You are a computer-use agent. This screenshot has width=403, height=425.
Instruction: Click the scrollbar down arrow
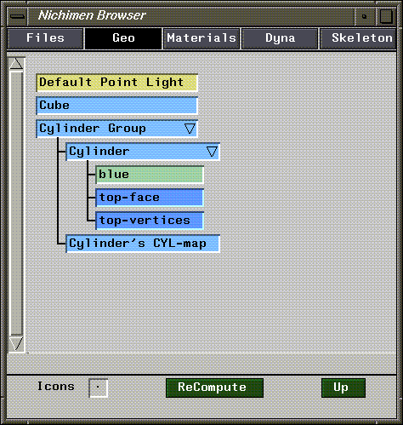coord(16,343)
